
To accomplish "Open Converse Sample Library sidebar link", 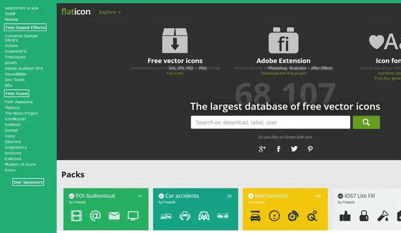I will pos(21,38).
